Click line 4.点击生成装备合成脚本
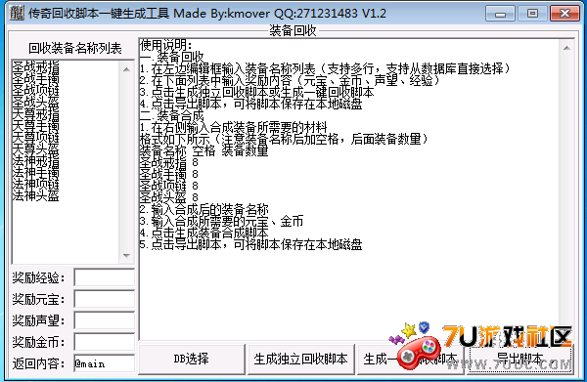Screen dimensions: 587x382 [204, 233]
